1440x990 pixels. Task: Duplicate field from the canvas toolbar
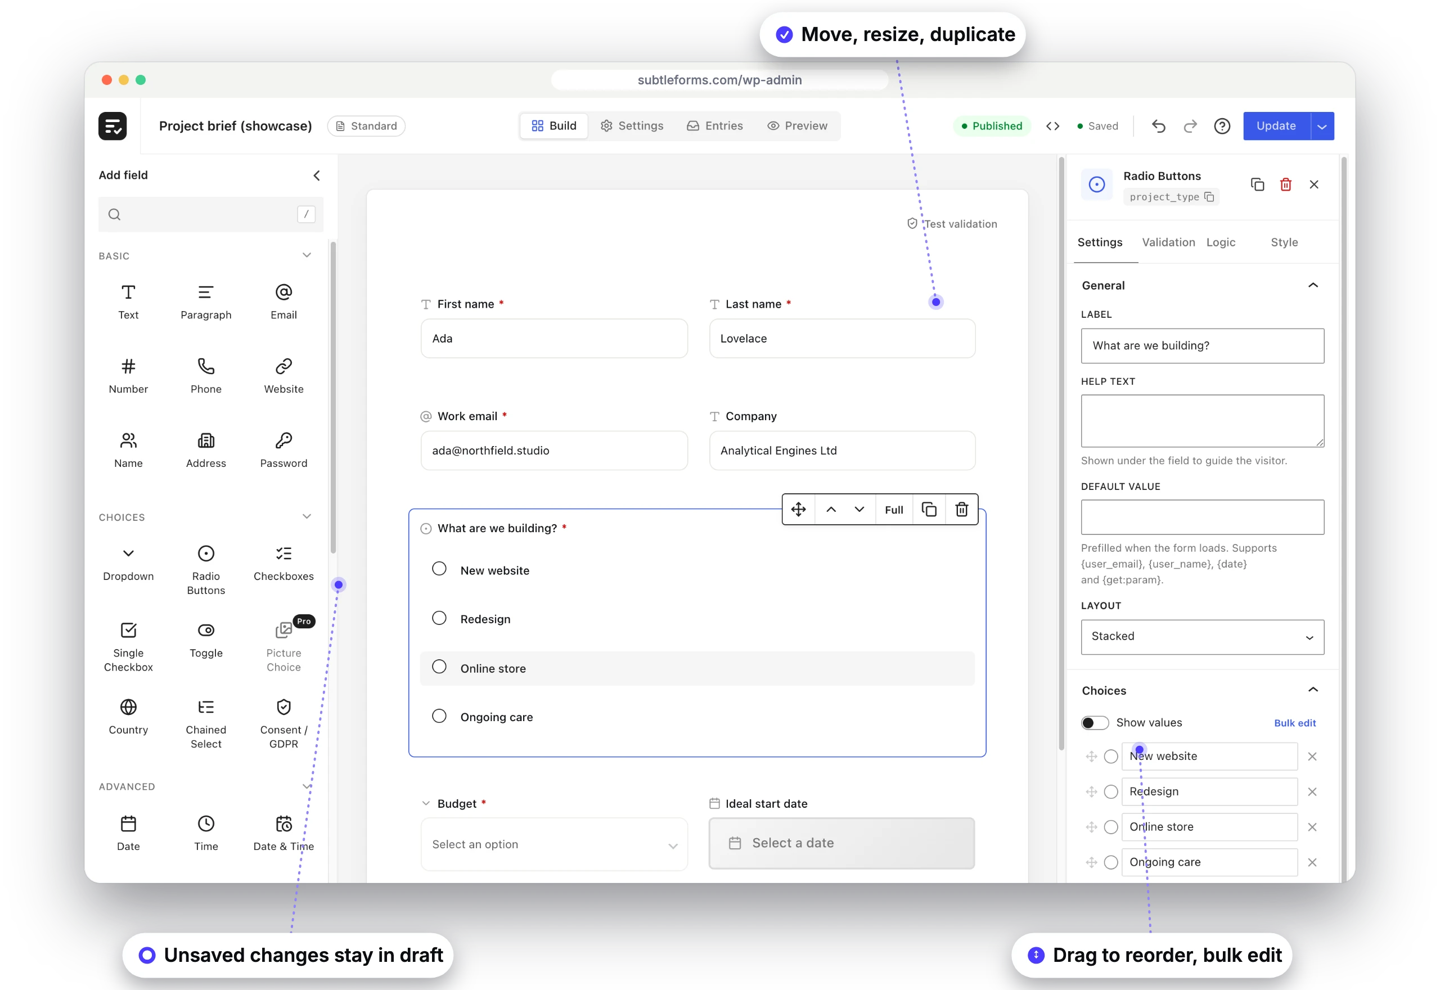pos(929,509)
